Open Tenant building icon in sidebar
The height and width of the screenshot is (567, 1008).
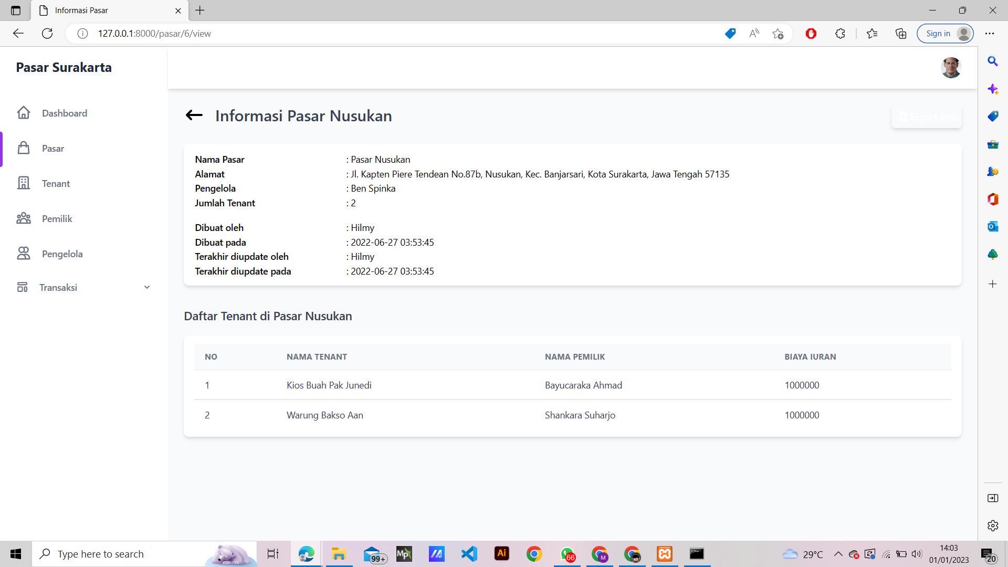[x=24, y=183]
